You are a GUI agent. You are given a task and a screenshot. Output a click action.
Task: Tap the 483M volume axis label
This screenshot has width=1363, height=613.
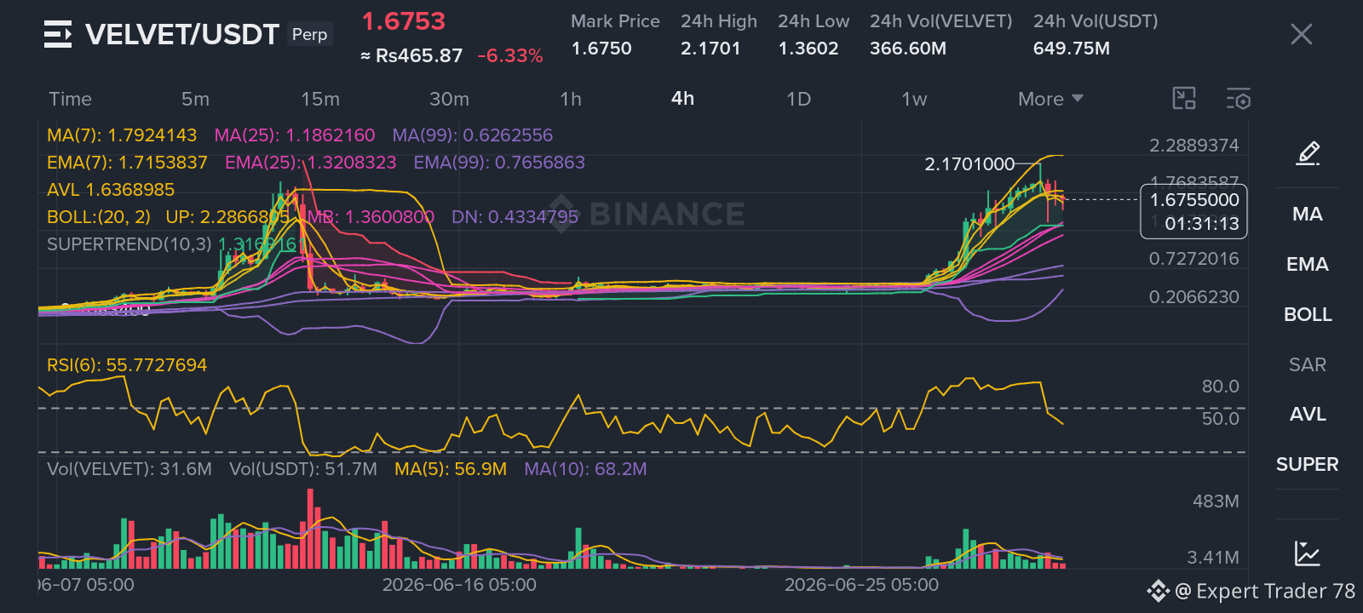[1216, 501]
